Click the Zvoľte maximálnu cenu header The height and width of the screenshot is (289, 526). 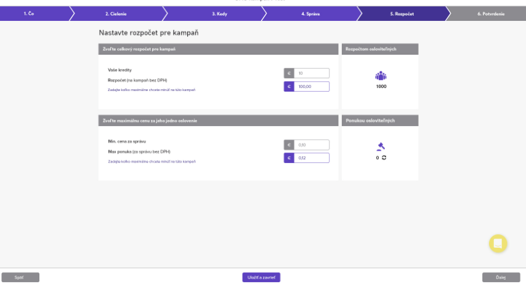click(x=219, y=121)
